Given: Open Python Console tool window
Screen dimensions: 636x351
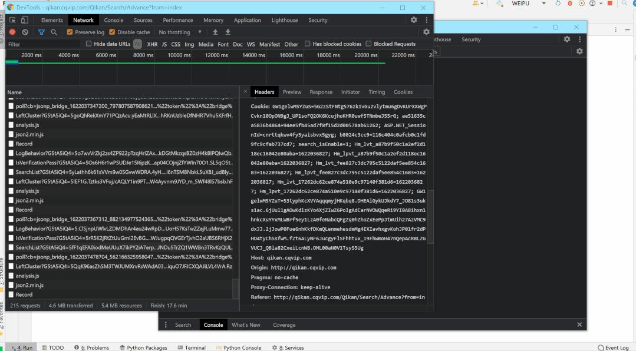Looking at the screenshot, I should click(x=239, y=347).
